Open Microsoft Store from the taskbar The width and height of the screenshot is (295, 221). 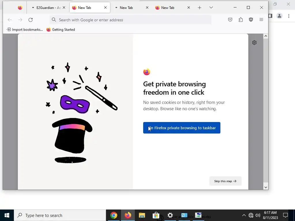pos(156,215)
